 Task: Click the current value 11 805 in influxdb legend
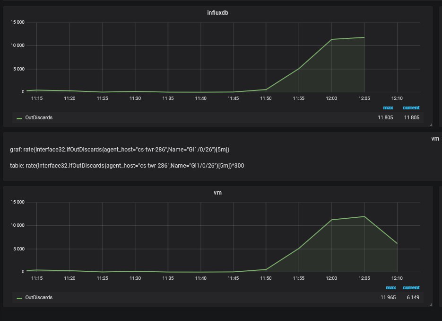pos(412,117)
